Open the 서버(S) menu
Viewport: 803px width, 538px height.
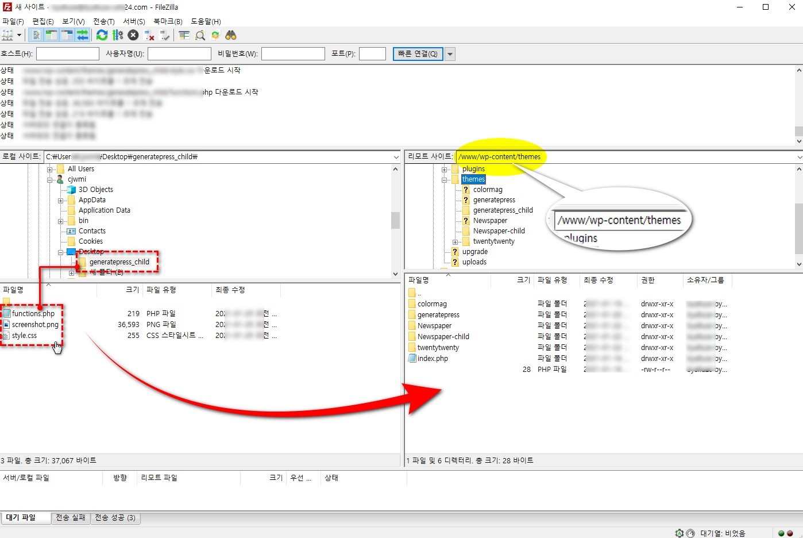(x=134, y=21)
